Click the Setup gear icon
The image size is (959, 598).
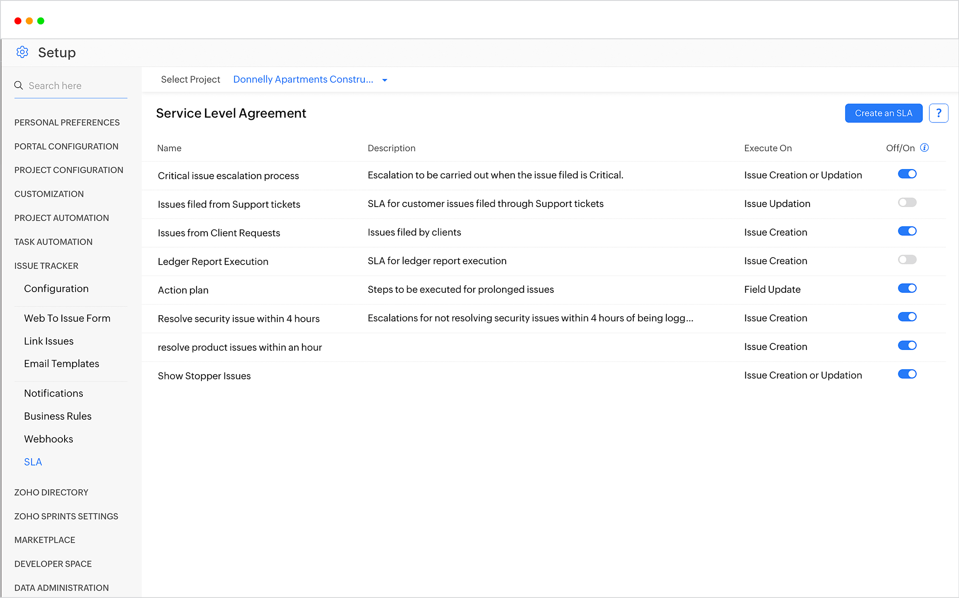click(23, 52)
